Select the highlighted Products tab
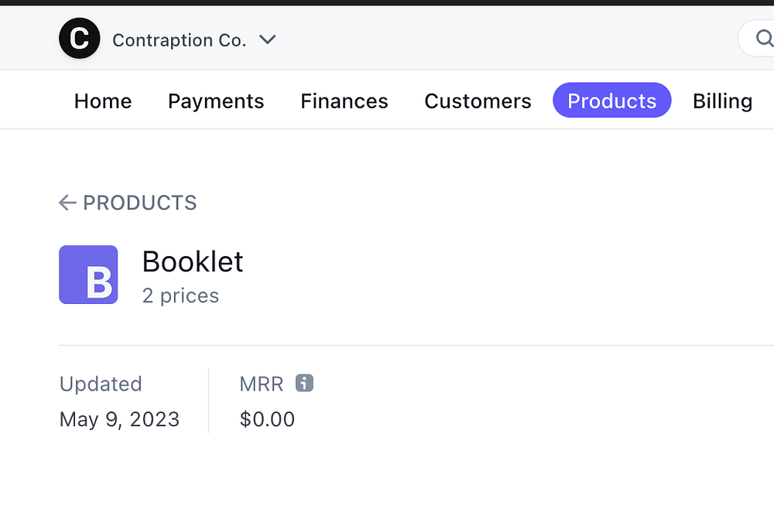This screenshot has width=774, height=505. click(611, 101)
